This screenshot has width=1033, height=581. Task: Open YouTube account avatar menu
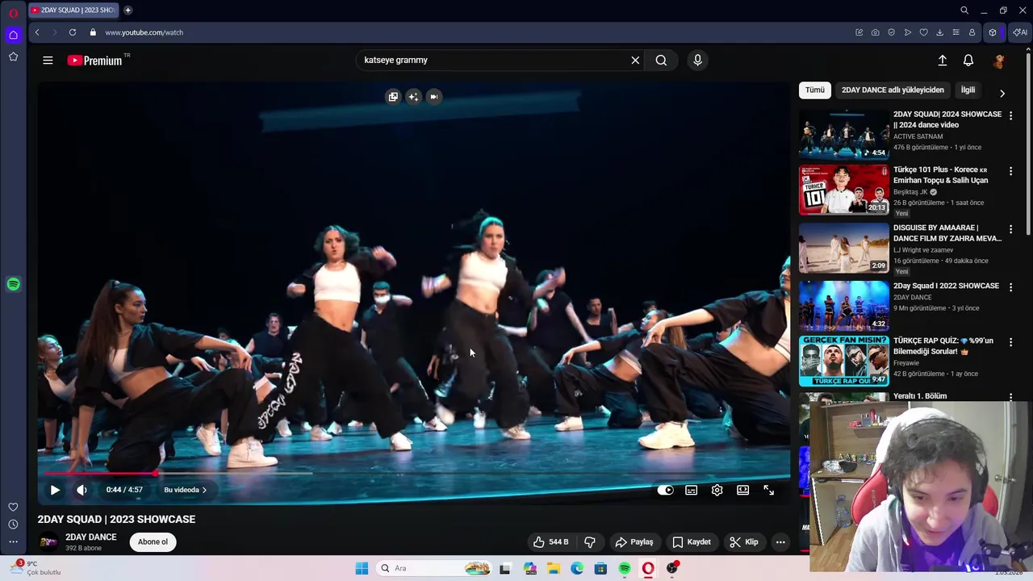point(999,61)
